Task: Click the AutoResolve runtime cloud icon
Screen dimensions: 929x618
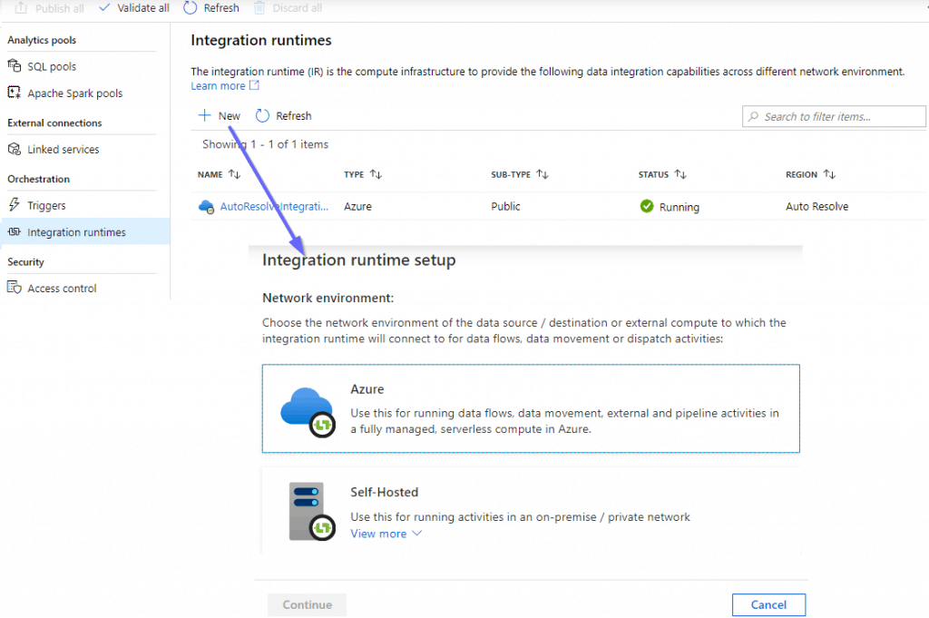Action: 206,207
